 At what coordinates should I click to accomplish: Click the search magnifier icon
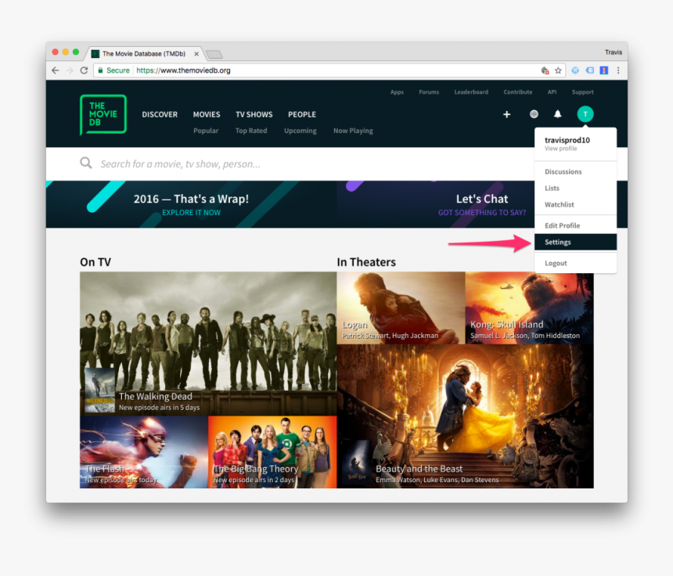tap(86, 163)
